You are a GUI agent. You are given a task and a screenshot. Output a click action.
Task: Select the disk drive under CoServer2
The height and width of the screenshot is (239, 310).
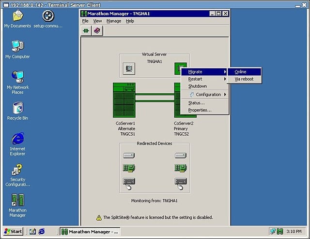[181, 155]
